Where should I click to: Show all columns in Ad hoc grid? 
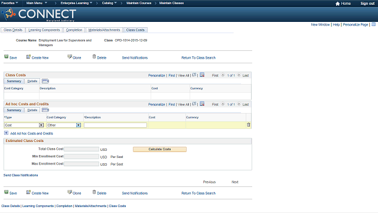45,110
